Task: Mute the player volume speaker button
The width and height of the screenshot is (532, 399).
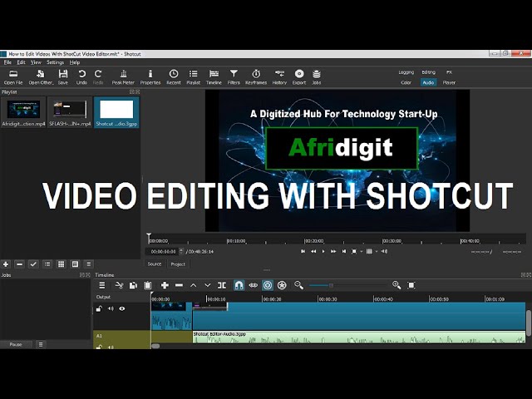Action: 384,251
